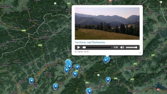The height and width of the screenshot is (94, 167).
Task: Click the Ružomberok town label
Action: point(134,91)
